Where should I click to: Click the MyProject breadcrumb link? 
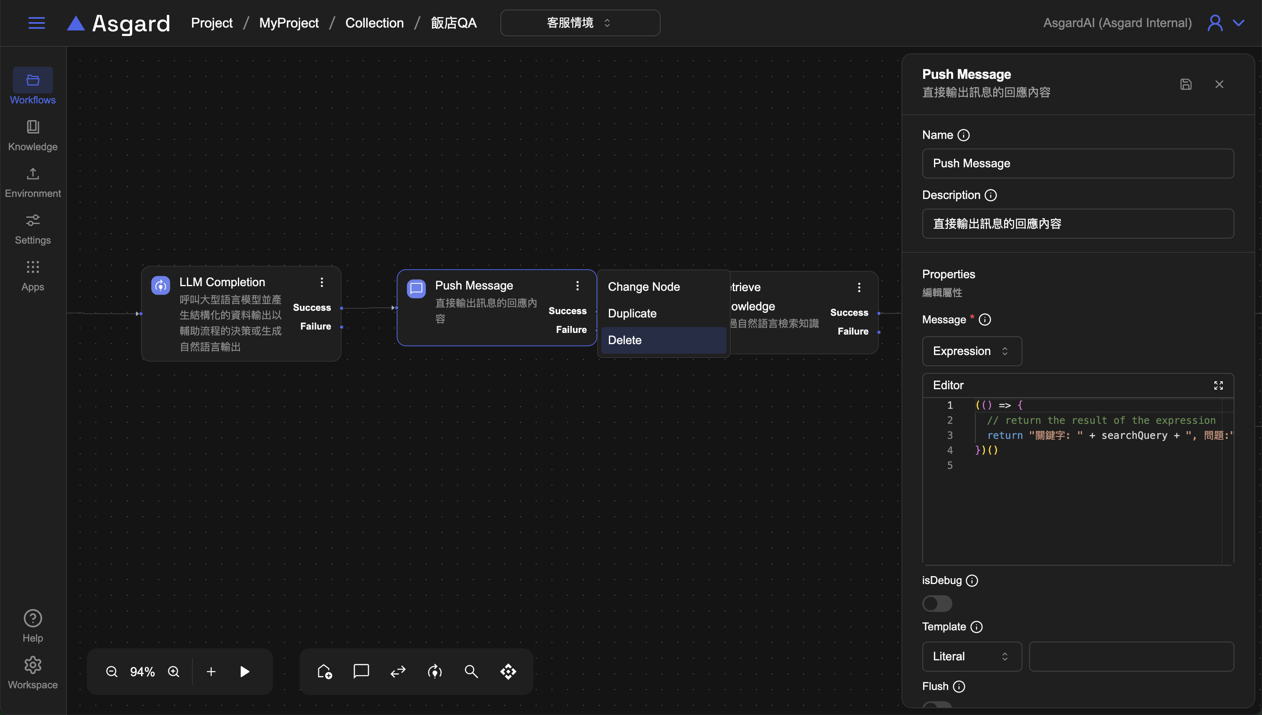(288, 23)
